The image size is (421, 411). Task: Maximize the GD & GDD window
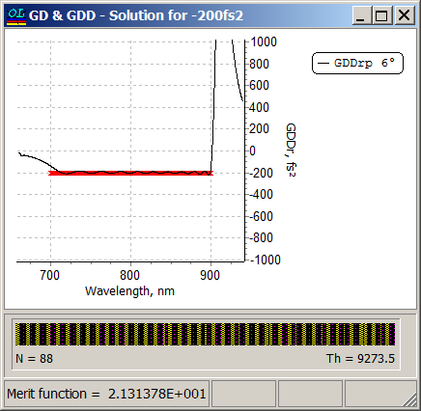[382, 15]
